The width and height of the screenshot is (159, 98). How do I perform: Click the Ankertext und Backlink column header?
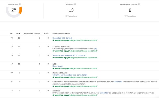pyautogui.click(x=61, y=33)
